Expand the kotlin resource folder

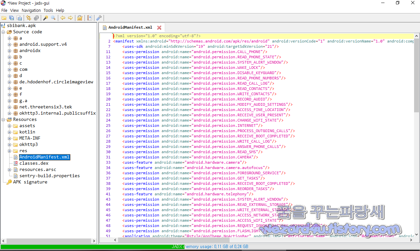10,132
